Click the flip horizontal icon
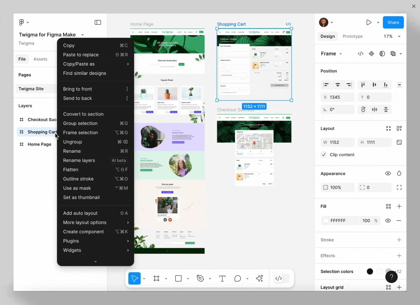 coord(375,110)
